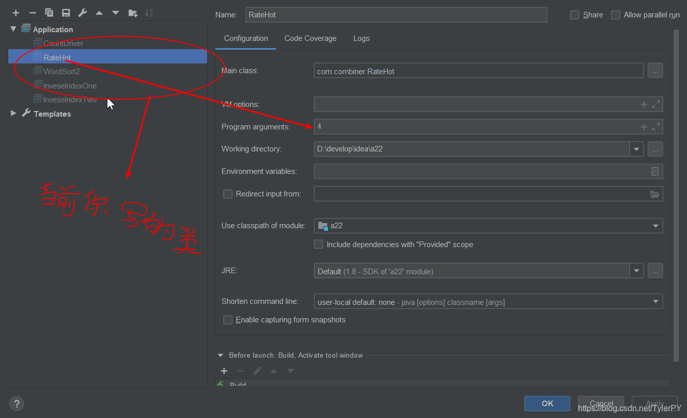Add a new configuration with the plus icon
This screenshot has height=418, width=687.
[x=16, y=13]
